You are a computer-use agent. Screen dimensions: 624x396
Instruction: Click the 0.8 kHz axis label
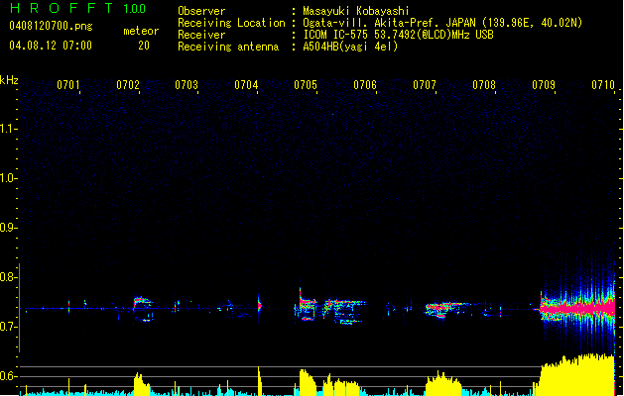point(8,277)
